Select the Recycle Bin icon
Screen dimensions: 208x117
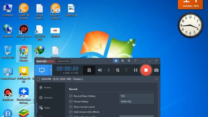(8, 52)
